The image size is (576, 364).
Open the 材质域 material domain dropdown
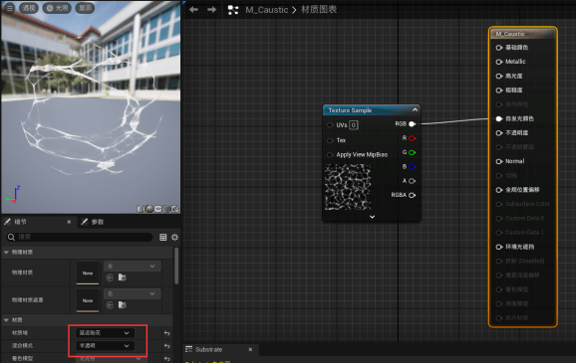105,333
